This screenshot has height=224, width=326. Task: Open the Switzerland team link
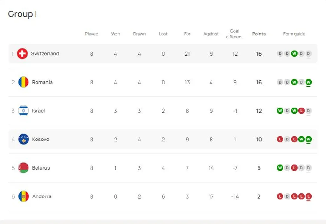point(45,54)
